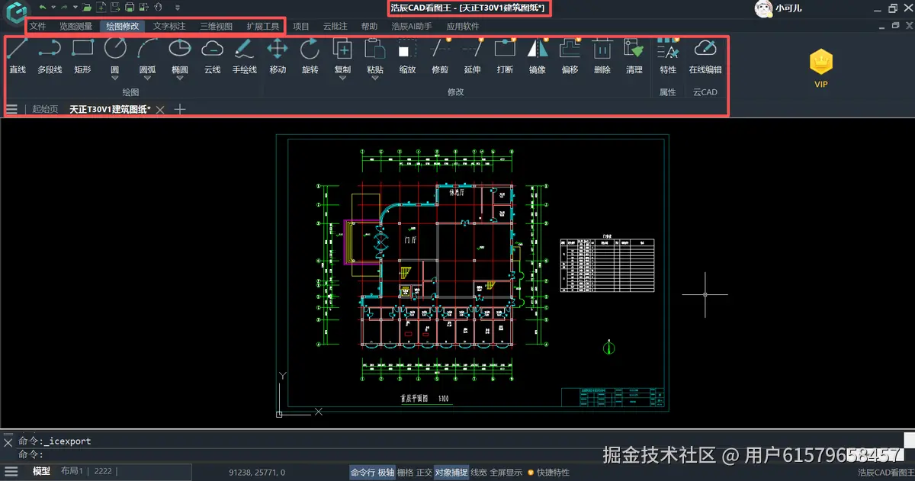
Task: Open the 小可儿 user account profile
Action: [779, 8]
